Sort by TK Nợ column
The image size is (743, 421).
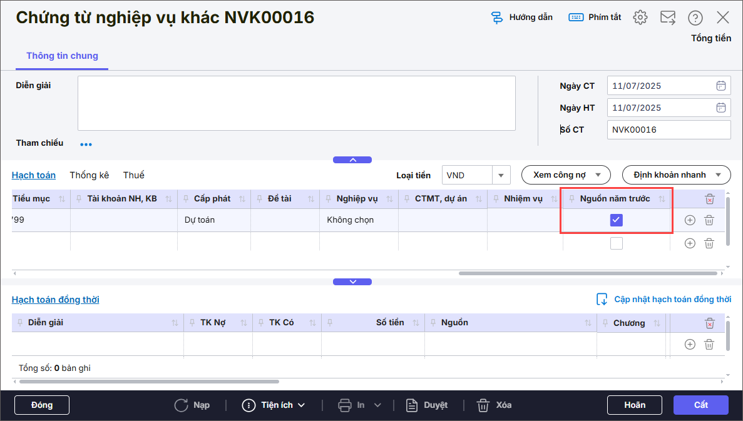243,323
